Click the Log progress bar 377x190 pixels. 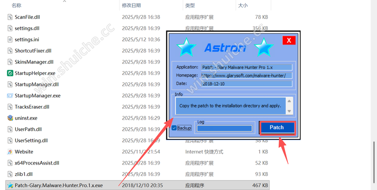coord(224,128)
